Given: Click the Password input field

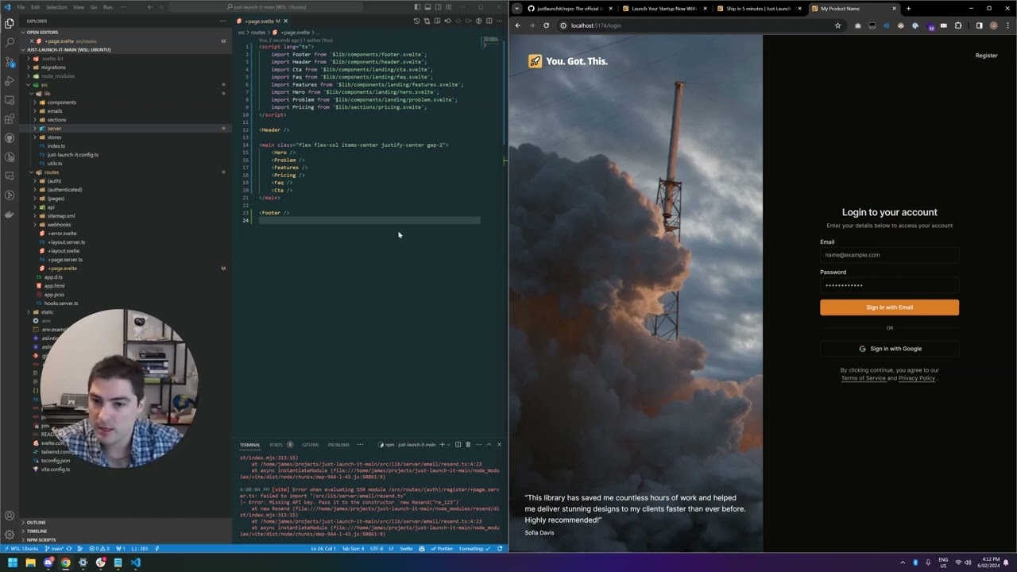Looking at the screenshot, I should 889,285.
